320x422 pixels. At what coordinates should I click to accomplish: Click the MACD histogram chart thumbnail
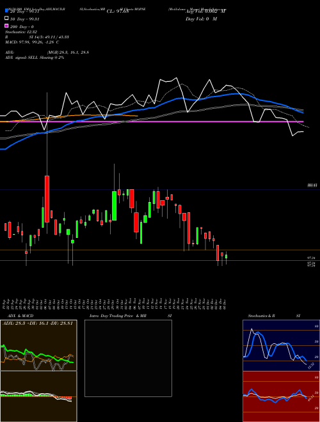pos(38,396)
